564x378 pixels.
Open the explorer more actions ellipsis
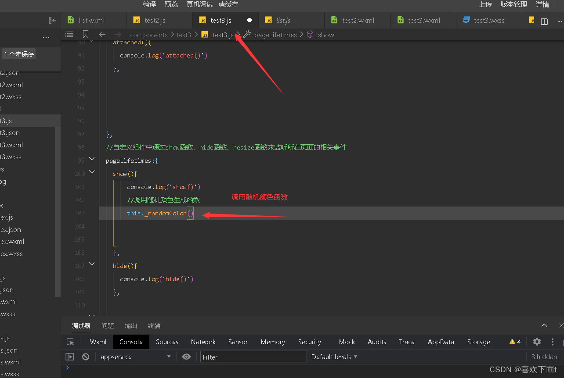46,38
